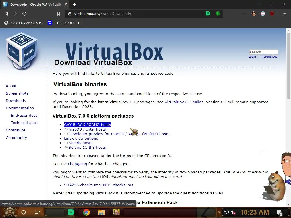The width and height of the screenshot is (291, 218).
Task: Focus the search... box on the page
Action: coord(263,52)
